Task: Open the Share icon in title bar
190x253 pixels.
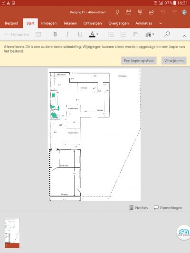Action: (x=152, y=12)
